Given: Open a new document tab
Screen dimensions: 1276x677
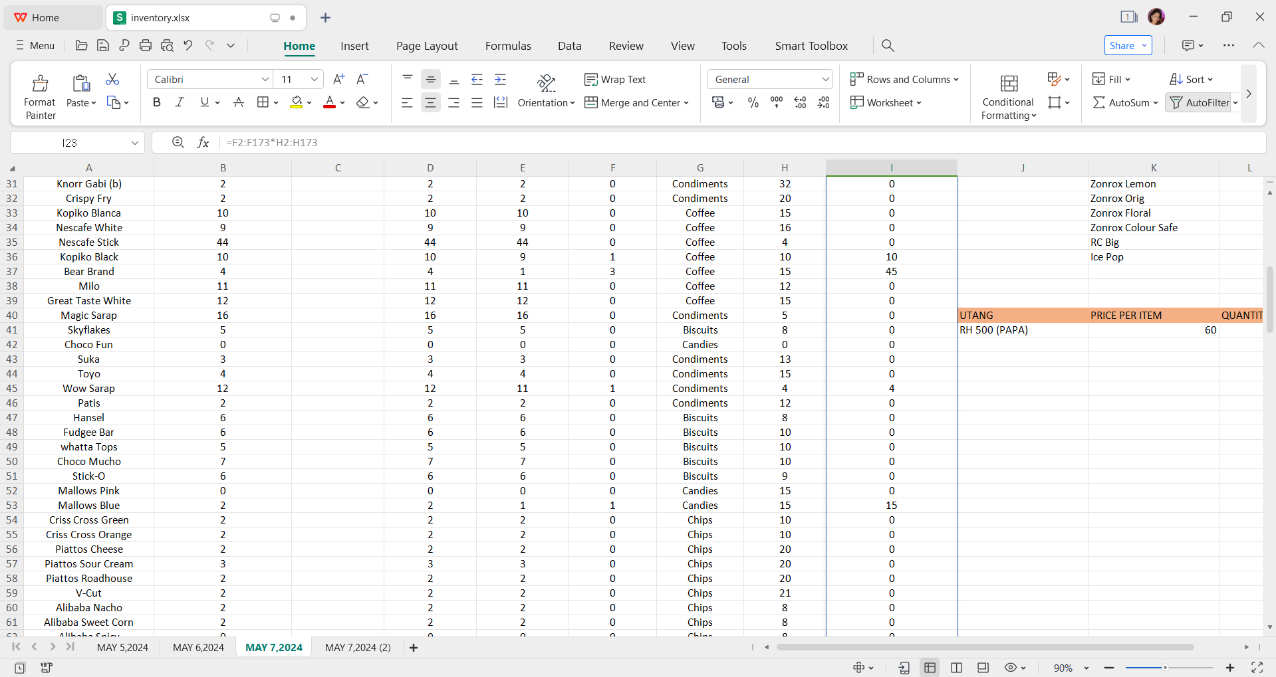Looking at the screenshot, I should point(325,17).
